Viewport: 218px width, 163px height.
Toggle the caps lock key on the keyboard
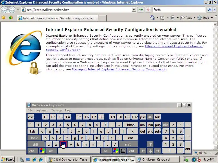[x=34, y=138]
